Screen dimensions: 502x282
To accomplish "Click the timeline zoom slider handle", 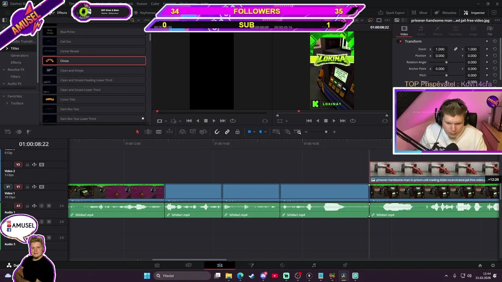I will click(326, 132).
